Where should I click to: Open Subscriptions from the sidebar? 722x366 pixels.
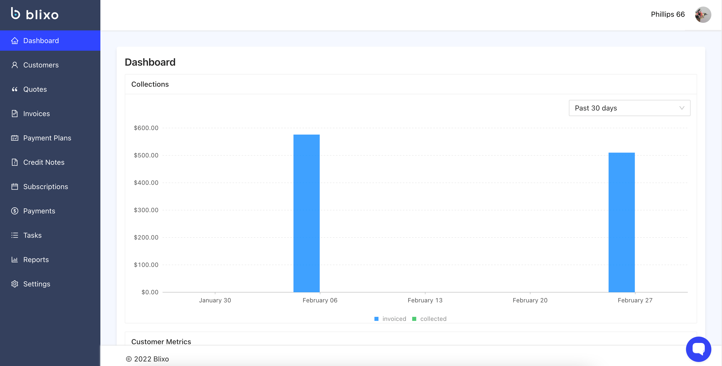tap(45, 187)
